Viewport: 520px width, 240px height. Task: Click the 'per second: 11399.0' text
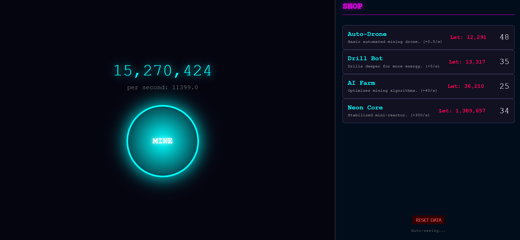tap(163, 88)
